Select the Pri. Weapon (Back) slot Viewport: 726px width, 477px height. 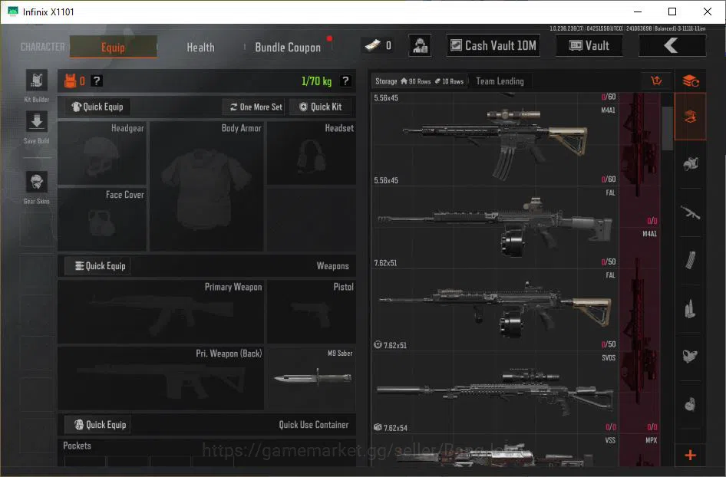click(160, 378)
